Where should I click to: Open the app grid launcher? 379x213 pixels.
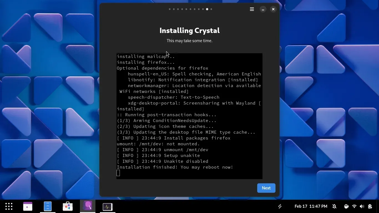pyautogui.click(x=9, y=206)
